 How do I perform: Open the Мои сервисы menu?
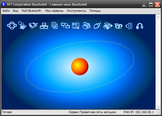(x=54, y=11)
